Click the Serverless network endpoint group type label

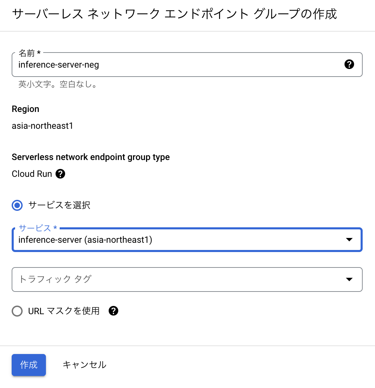tap(90, 157)
